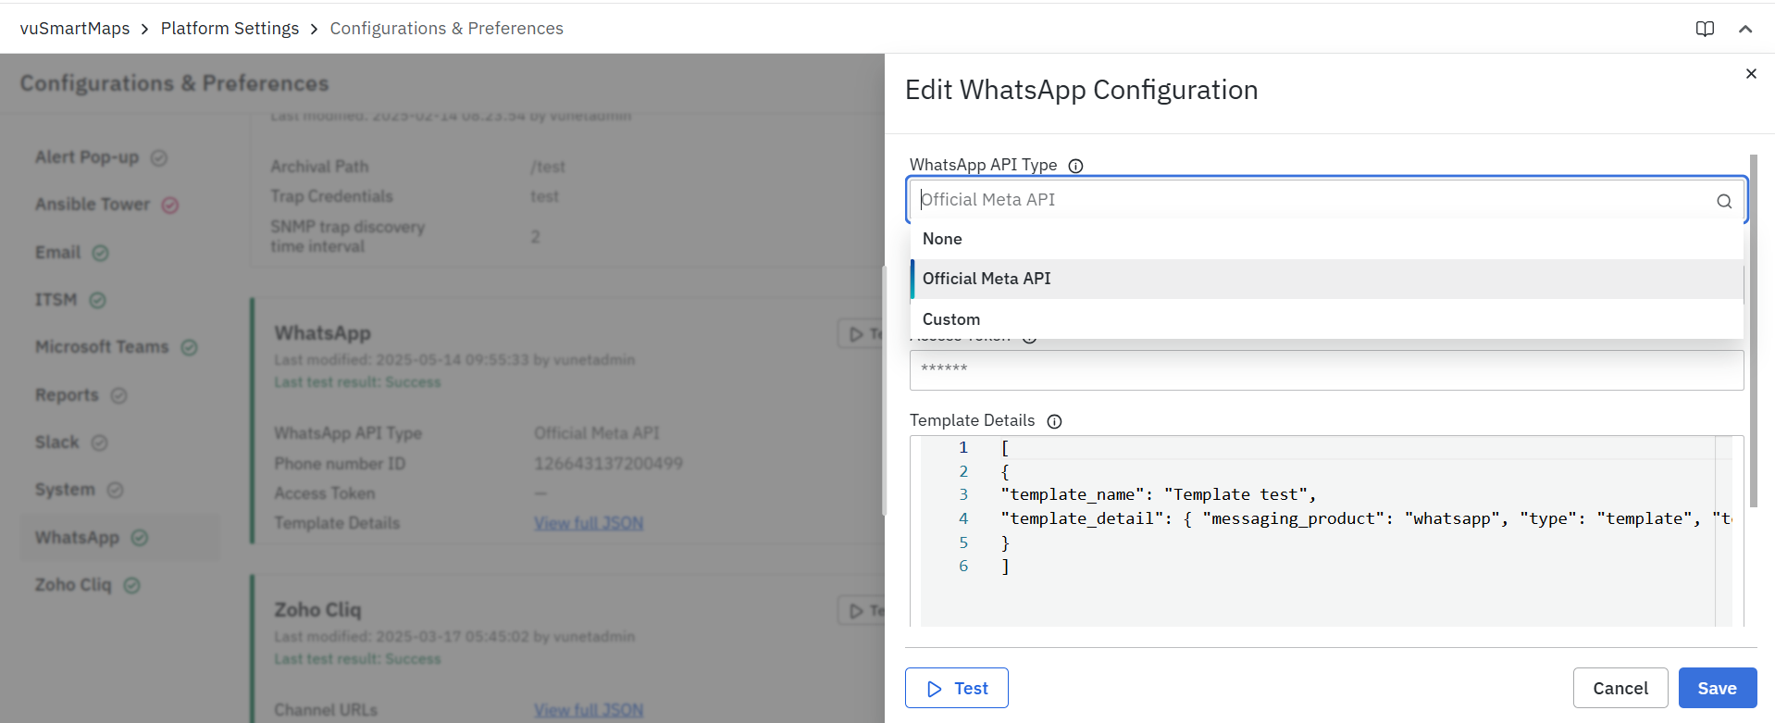The image size is (1775, 723).
Task: Click the search icon in API Type field
Action: [1724, 201]
